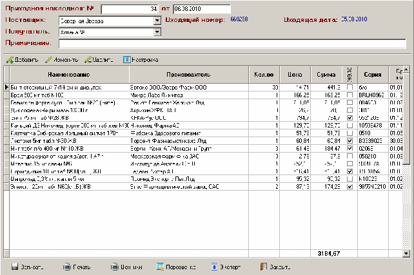Viewport: 414px width, 275px height.
Task: Click the Добавить (add) toolbar icon
Action: pyautogui.click(x=10, y=60)
